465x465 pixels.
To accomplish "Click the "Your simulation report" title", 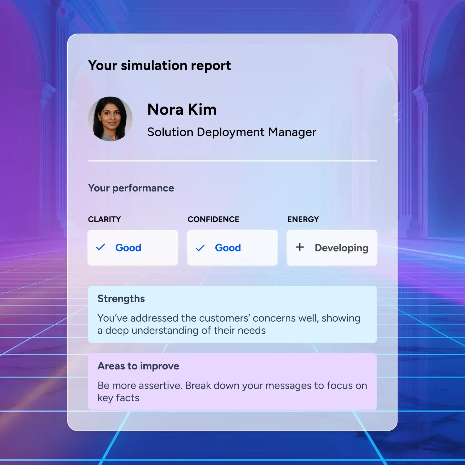I will 160,66.
